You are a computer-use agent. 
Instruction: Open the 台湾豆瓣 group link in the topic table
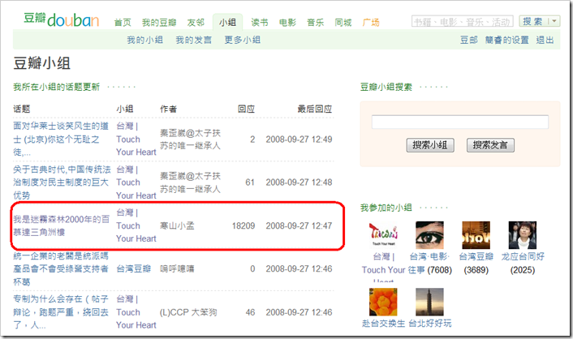point(133,269)
